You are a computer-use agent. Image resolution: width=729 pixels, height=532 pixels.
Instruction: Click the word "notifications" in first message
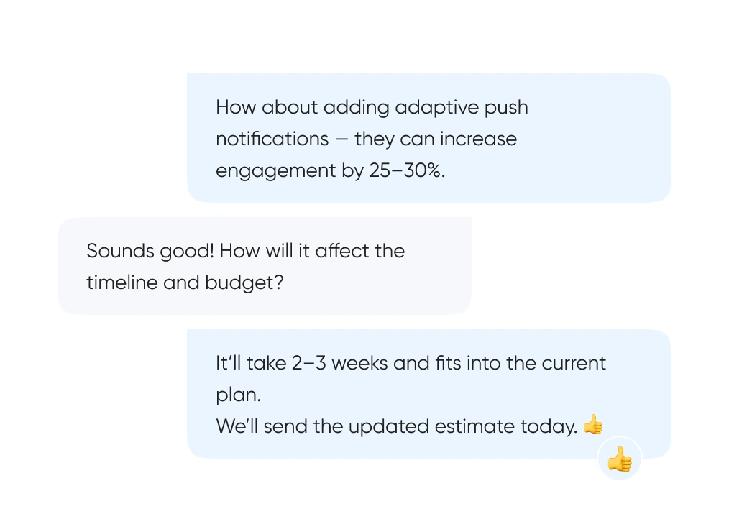tap(270, 139)
